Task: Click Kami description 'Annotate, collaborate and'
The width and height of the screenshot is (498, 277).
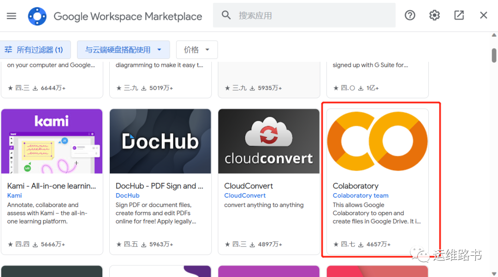Action: (42, 205)
